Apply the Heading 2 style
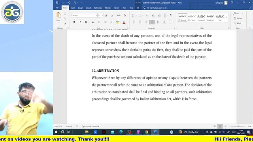 click(211, 17)
